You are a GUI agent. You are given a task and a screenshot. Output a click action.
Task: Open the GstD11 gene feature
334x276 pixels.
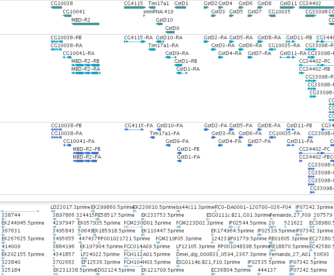(287, 7)
